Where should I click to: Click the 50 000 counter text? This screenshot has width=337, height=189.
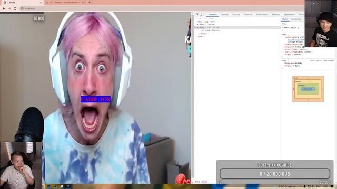click(39, 19)
